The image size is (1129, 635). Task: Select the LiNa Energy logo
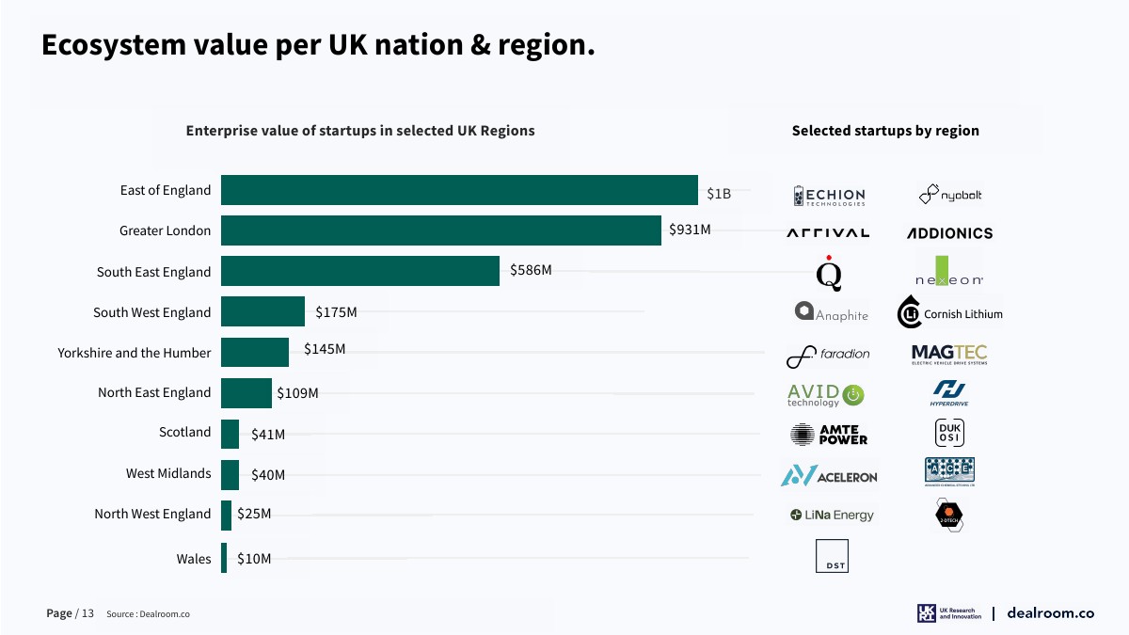coord(832,516)
